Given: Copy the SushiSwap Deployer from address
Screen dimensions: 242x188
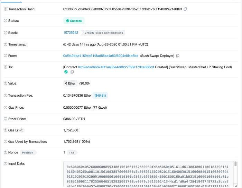Looking at the screenshot, I should (178, 56).
